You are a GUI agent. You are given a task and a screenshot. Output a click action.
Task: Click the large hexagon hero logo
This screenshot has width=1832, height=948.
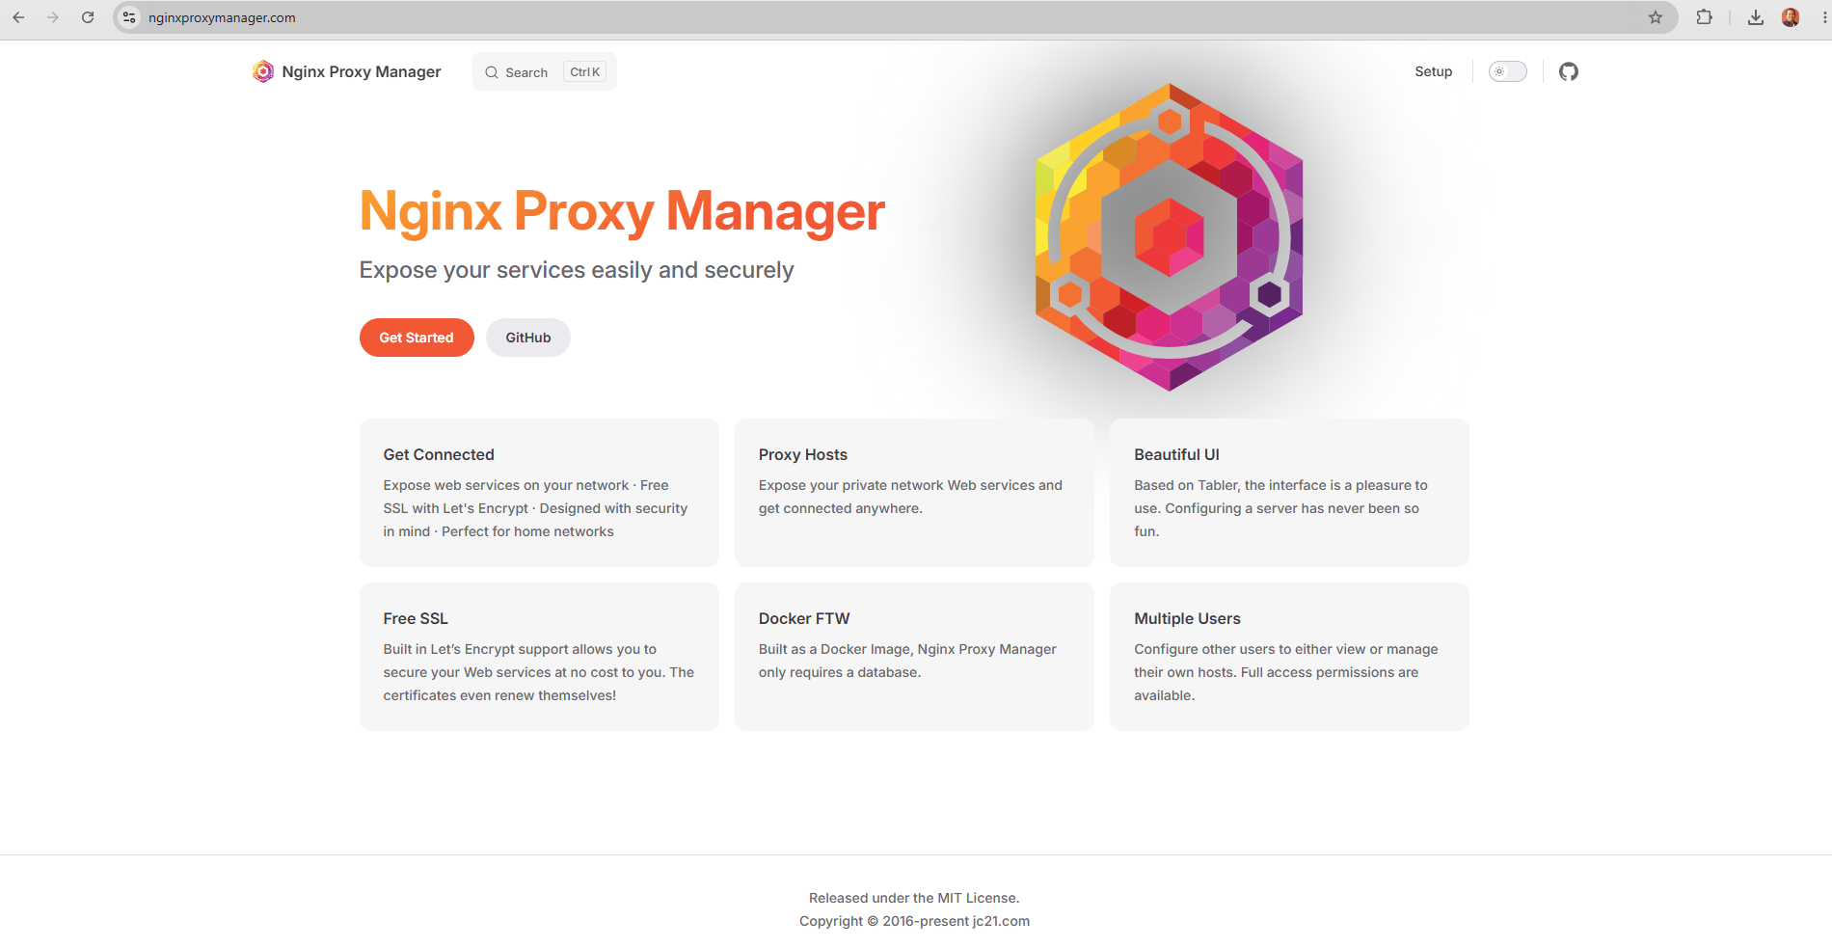(1170, 237)
